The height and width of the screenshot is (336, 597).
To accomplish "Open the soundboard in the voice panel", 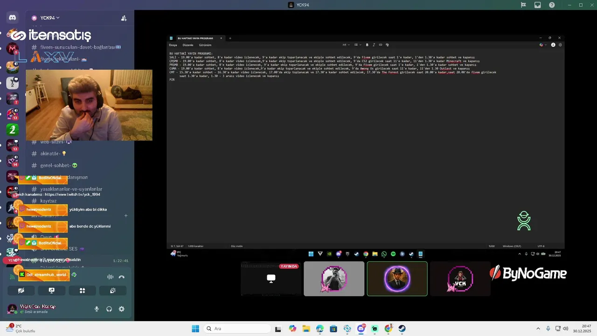I will click(113, 290).
